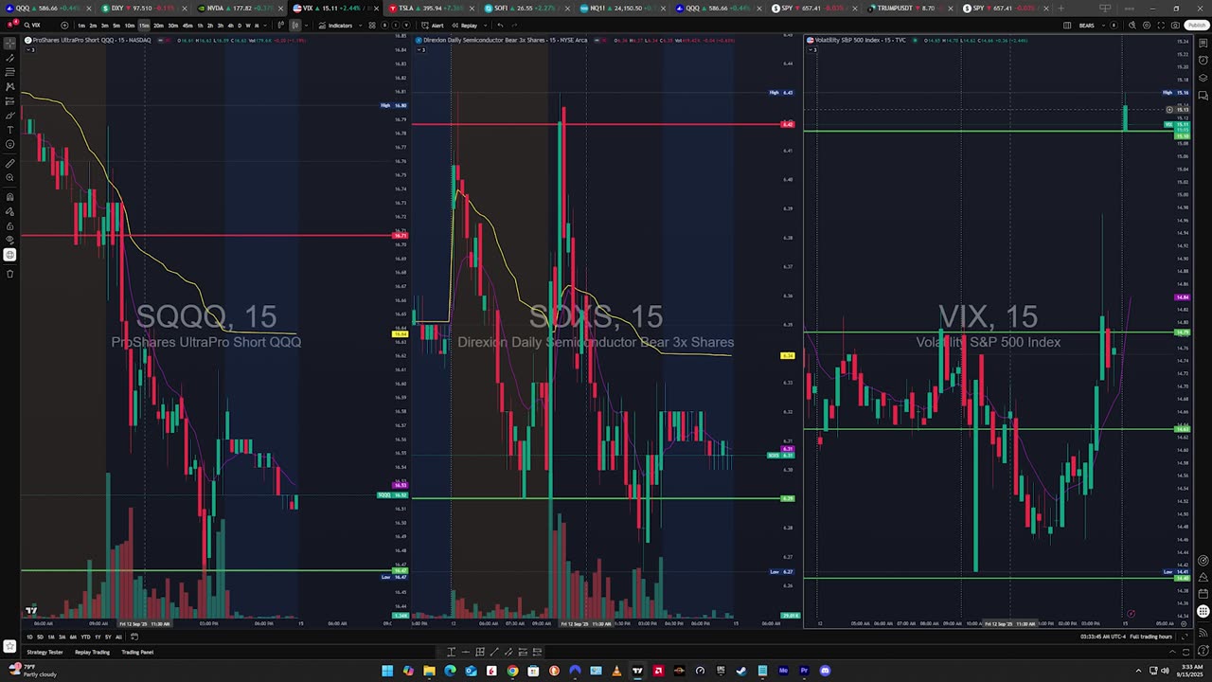Expand SOXS chart indicator legend

421,49
